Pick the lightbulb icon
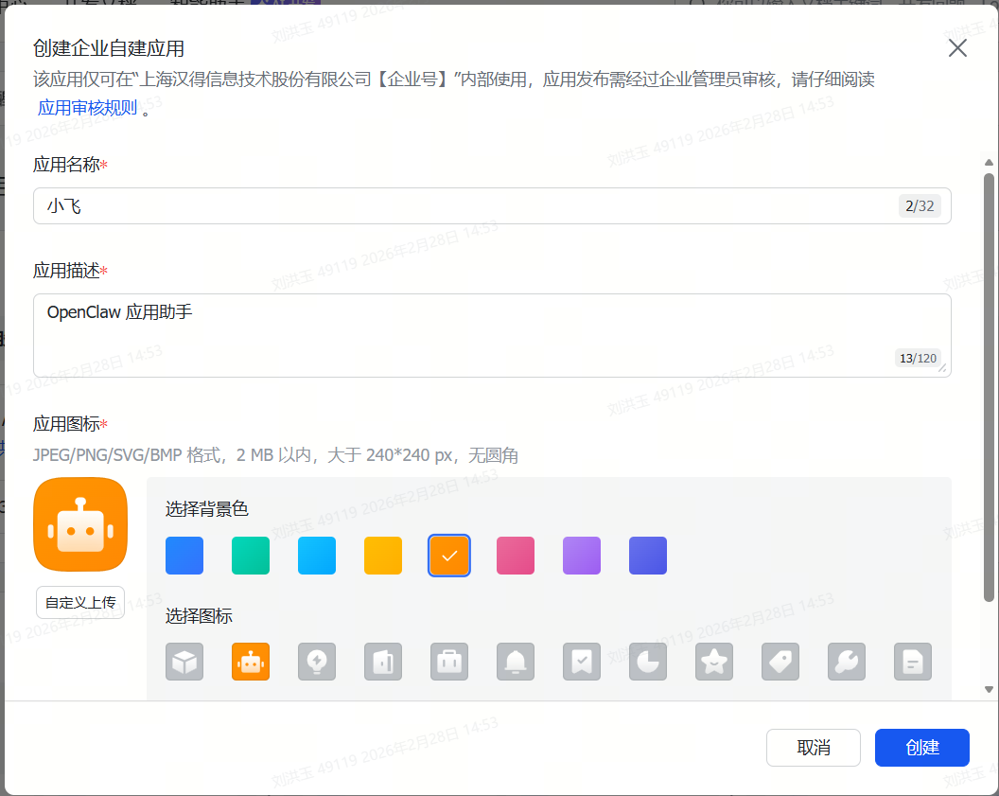The image size is (999, 796). (317, 662)
